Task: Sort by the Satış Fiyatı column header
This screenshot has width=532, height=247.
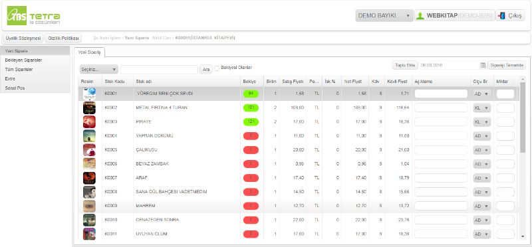Action: click(x=293, y=82)
